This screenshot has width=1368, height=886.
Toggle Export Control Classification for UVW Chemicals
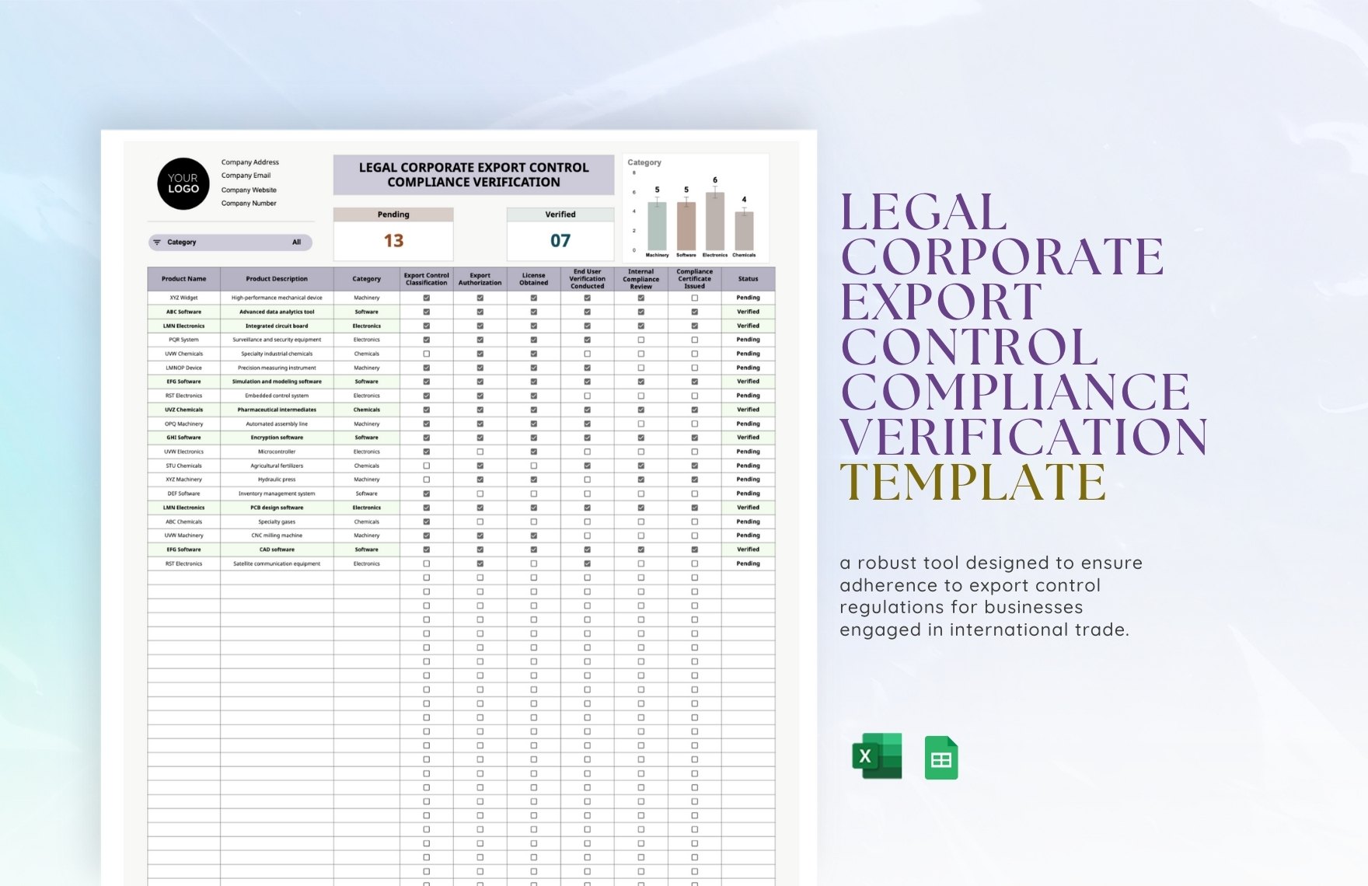(427, 354)
